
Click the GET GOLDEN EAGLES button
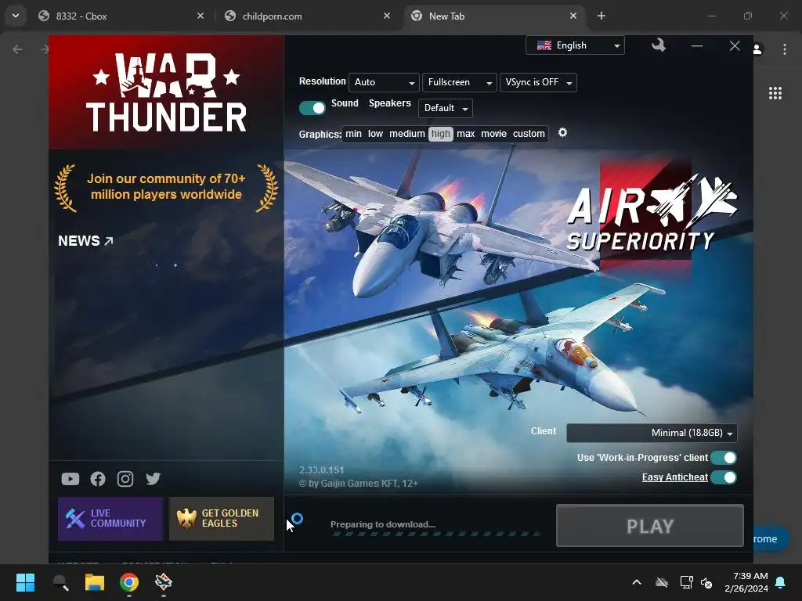point(222,519)
